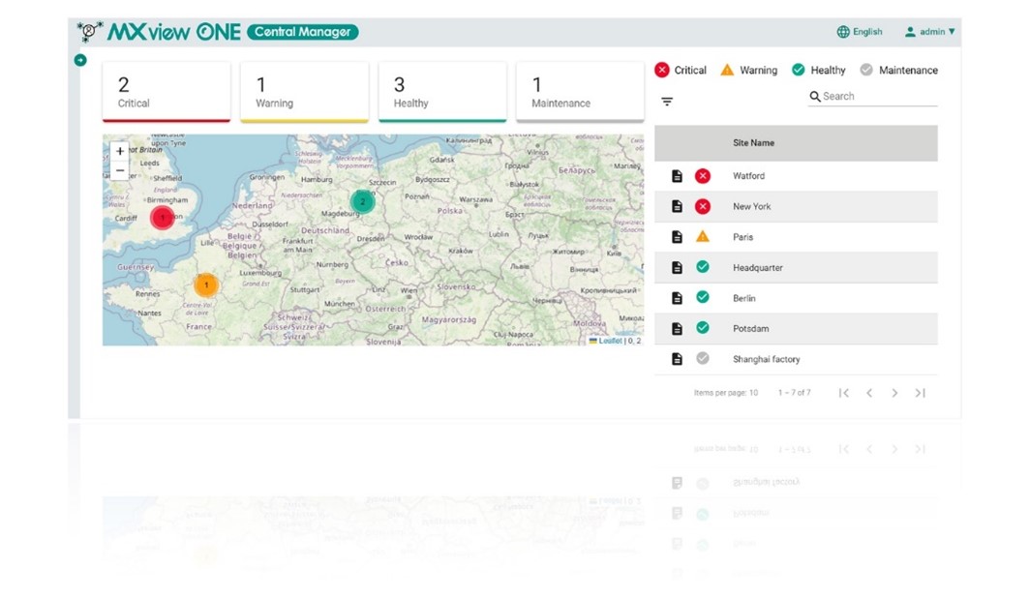Image resolution: width=1029 pixels, height=598 pixels.
Task: Select the Potsdam site name
Action: click(x=750, y=328)
